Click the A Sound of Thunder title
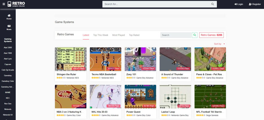The width and height of the screenshot is (264, 120). coord(172,74)
